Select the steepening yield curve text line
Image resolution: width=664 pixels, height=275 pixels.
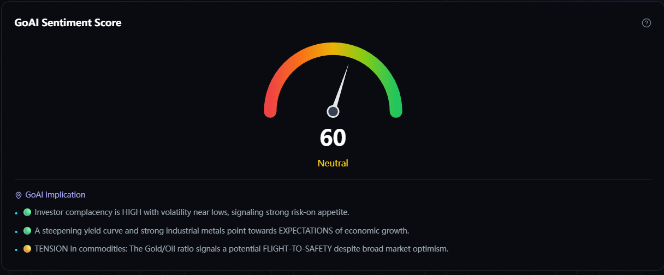tap(222, 230)
